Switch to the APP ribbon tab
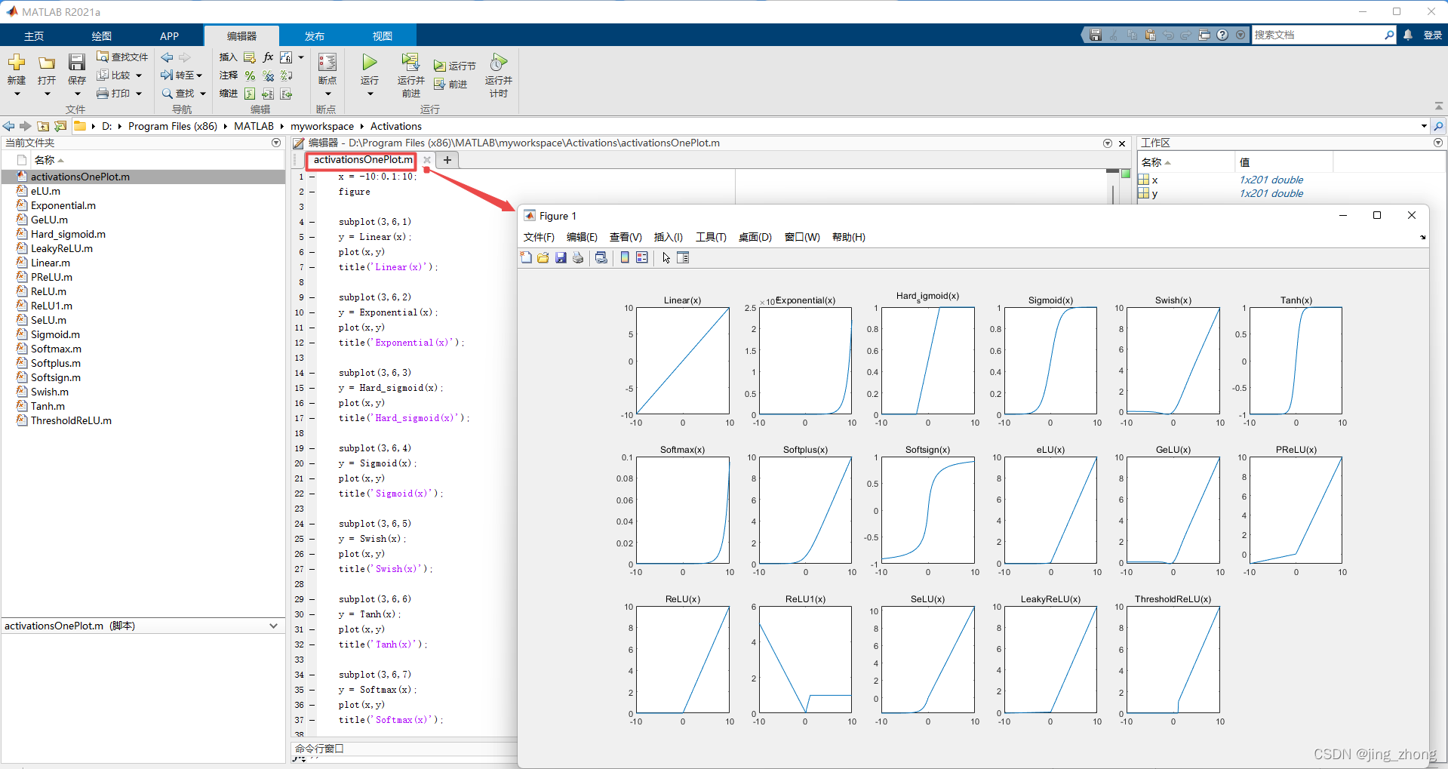The height and width of the screenshot is (769, 1448). (170, 36)
